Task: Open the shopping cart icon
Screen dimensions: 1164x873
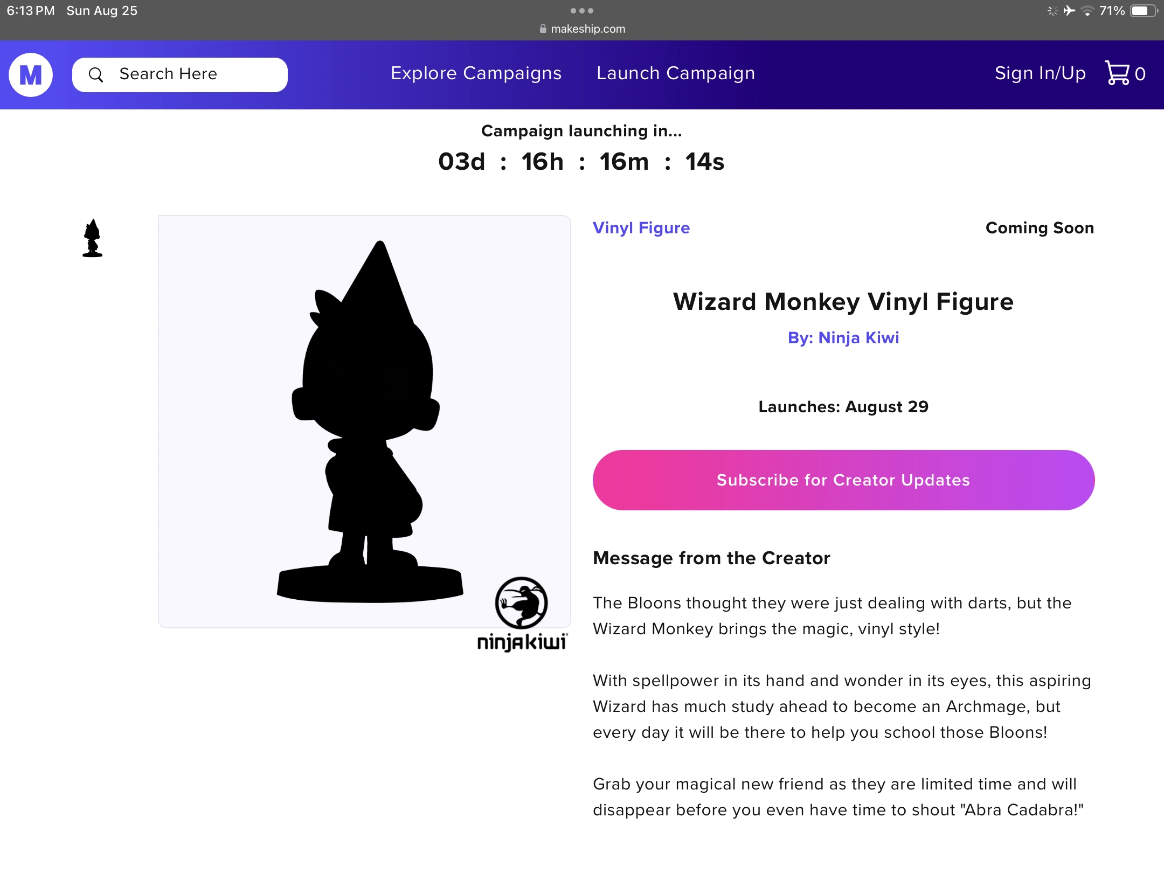Action: (x=1117, y=73)
